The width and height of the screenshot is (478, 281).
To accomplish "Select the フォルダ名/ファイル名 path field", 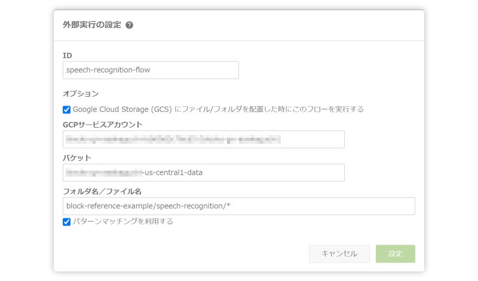I will [x=238, y=206].
